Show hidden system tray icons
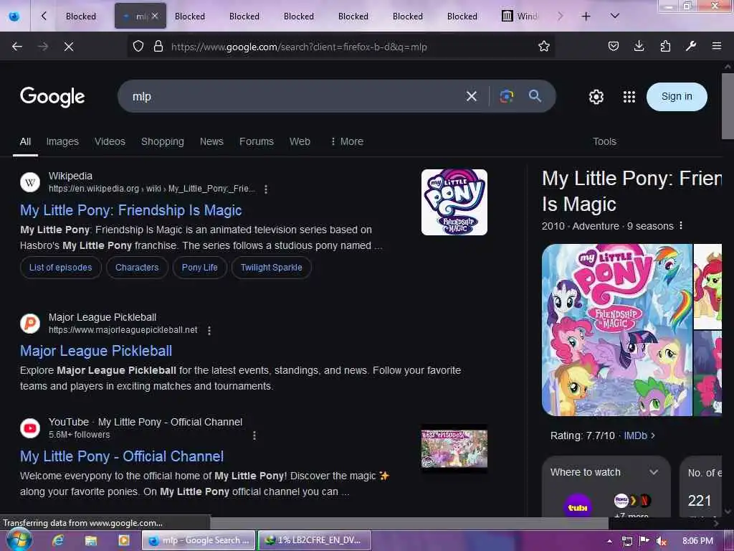The height and width of the screenshot is (551, 734). (x=609, y=541)
